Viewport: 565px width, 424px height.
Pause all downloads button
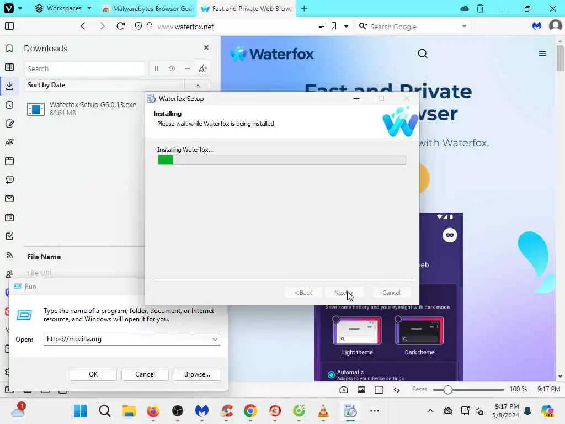click(x=156, y=68)
